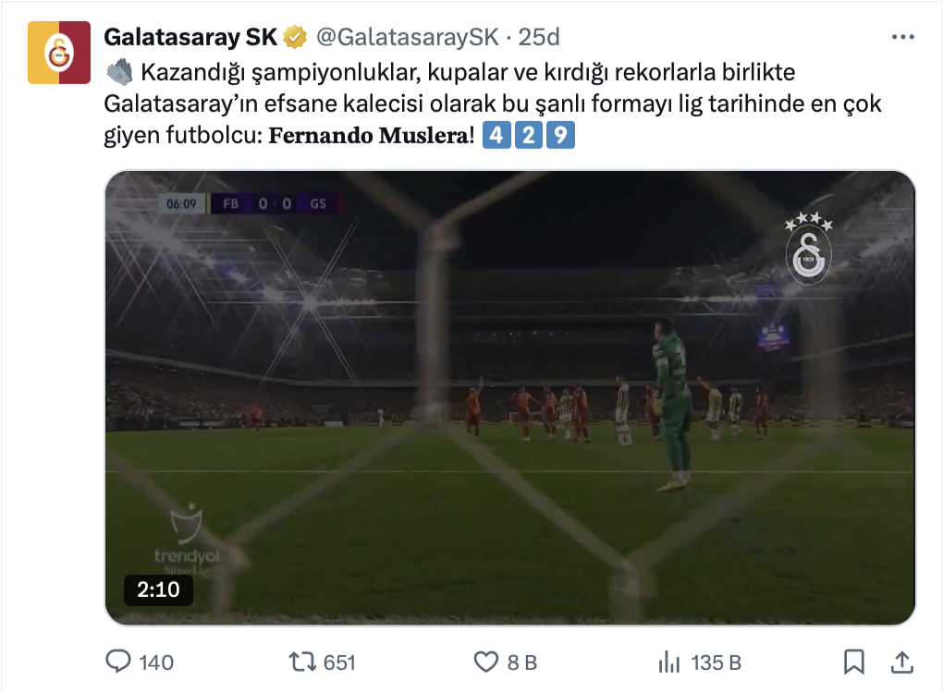Repost the tweet via the retweet icon

point(302,662)
